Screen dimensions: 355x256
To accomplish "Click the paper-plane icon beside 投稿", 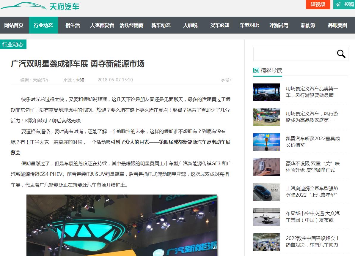I will (x=338, y=4).
